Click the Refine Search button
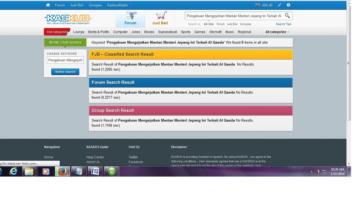The width and height of the screenshot is (361, 203). click(65, 72)
